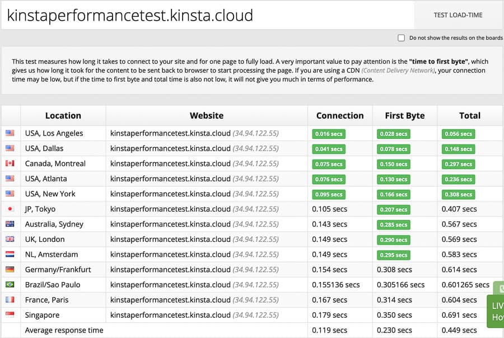The image size is (504, 338).
Task: Click the Netherlands flag for Amsterdam
Action: pyautogui.click(x=11, y=255)
